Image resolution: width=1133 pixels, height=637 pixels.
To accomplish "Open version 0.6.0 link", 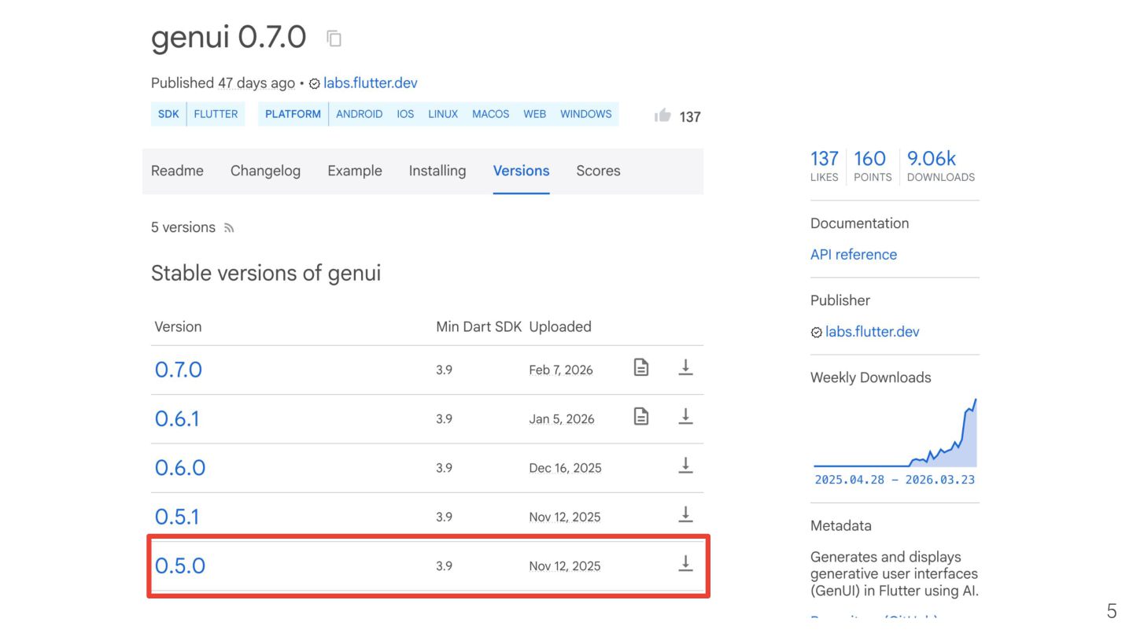I will click(x=180, y=467).
